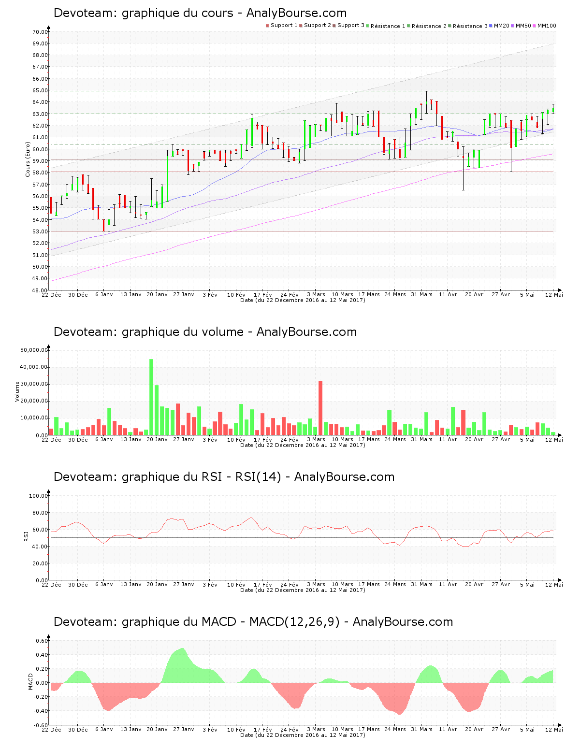Select the Résistance 2 legend label

429,26
